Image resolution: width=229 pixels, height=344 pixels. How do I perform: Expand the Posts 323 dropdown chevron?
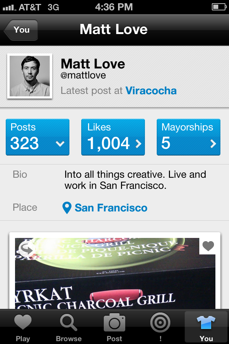[60, 144]
